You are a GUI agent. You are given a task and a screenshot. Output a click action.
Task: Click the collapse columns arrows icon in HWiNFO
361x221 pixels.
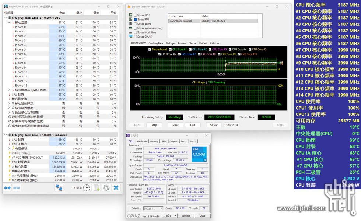(x=17, y=188)
